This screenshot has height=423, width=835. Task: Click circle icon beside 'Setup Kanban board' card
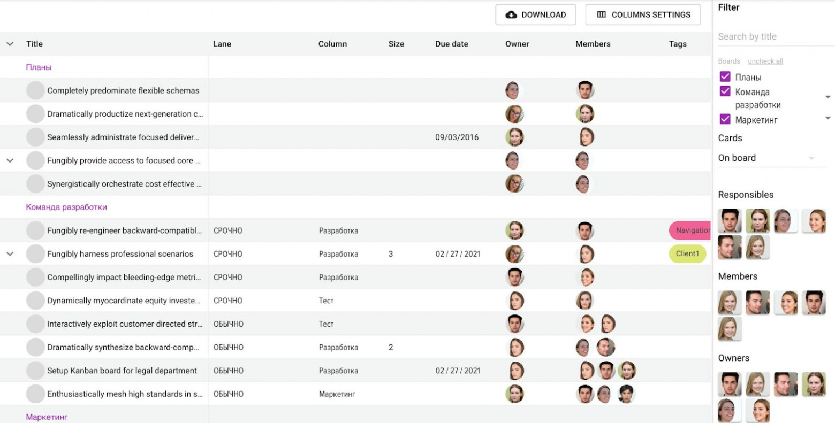(35, 371)
